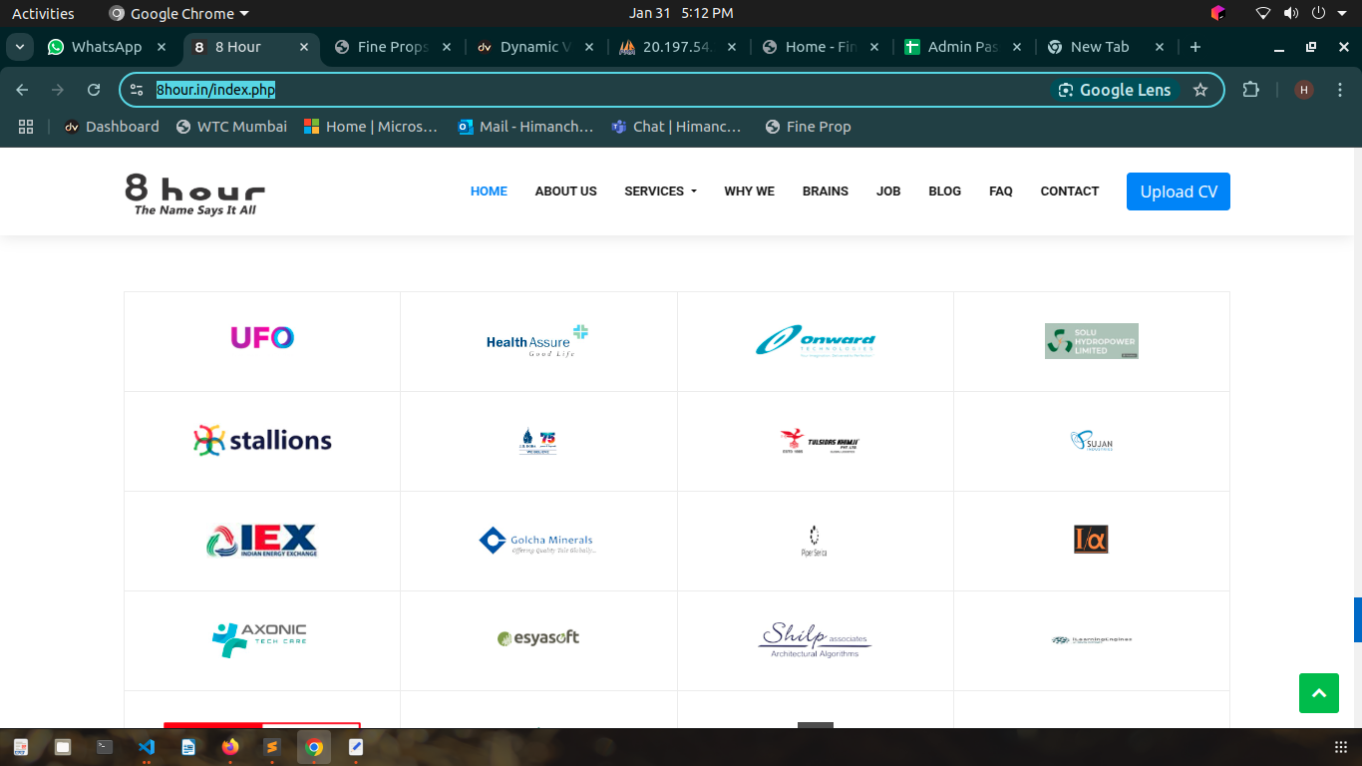Open the tab search dropdown arrow
The height and width of the screenshot is (766, 1362).
pyautogui.click(x=20, y=47)
